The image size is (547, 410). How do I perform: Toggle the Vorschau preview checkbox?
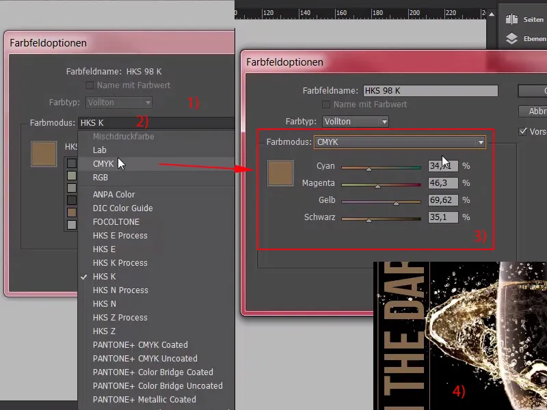coord(522,131)
